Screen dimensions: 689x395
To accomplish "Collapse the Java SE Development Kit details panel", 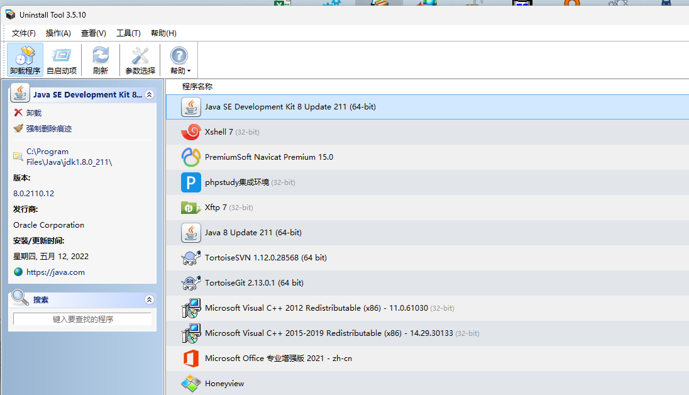I will [x=149, y=94].
